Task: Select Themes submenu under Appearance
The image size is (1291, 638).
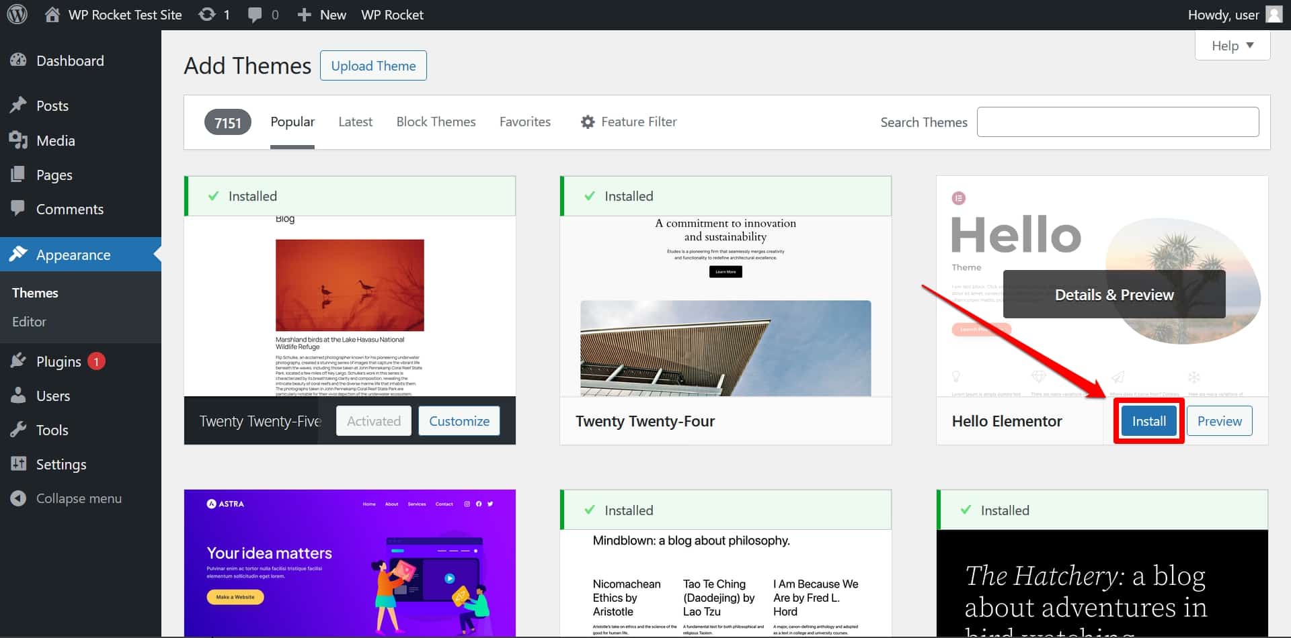Action: (35, 293)
